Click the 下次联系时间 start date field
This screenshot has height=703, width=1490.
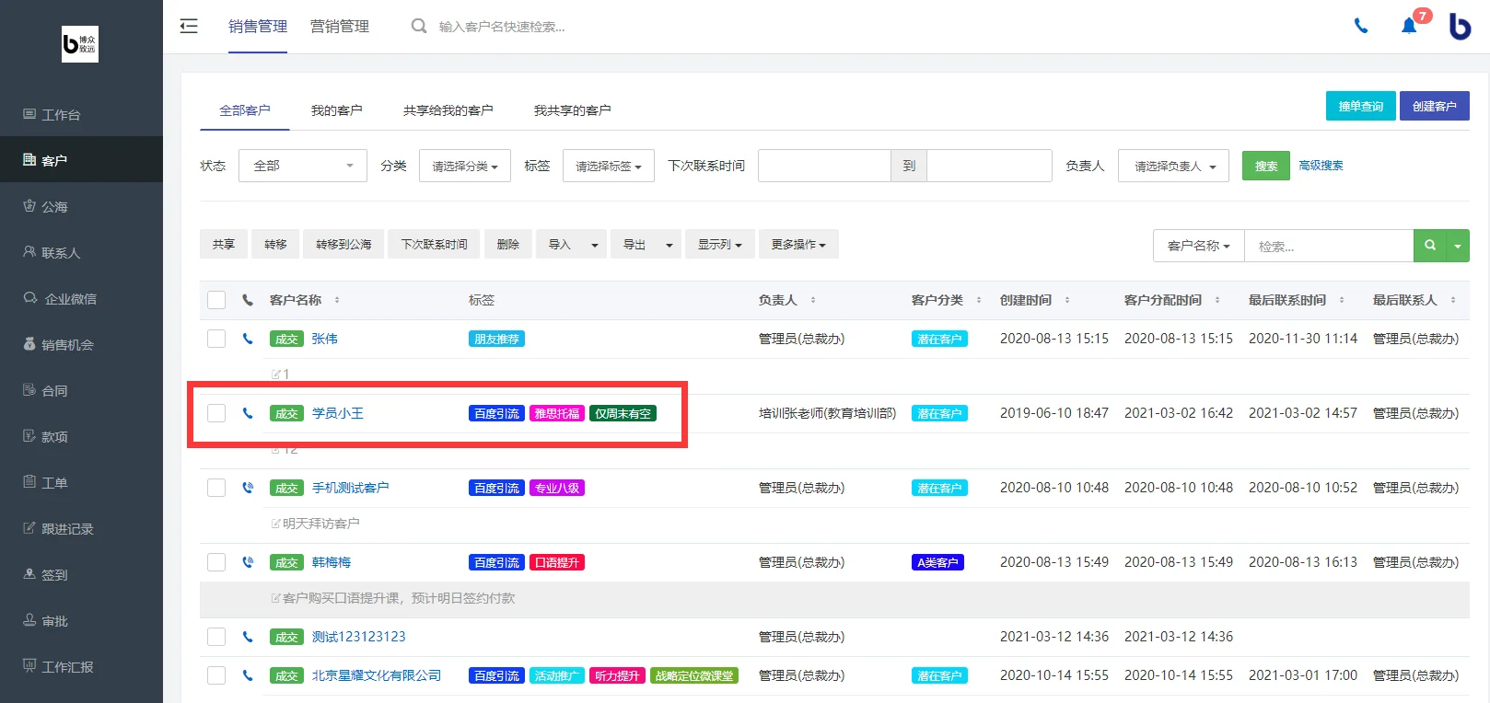(824, 166)
